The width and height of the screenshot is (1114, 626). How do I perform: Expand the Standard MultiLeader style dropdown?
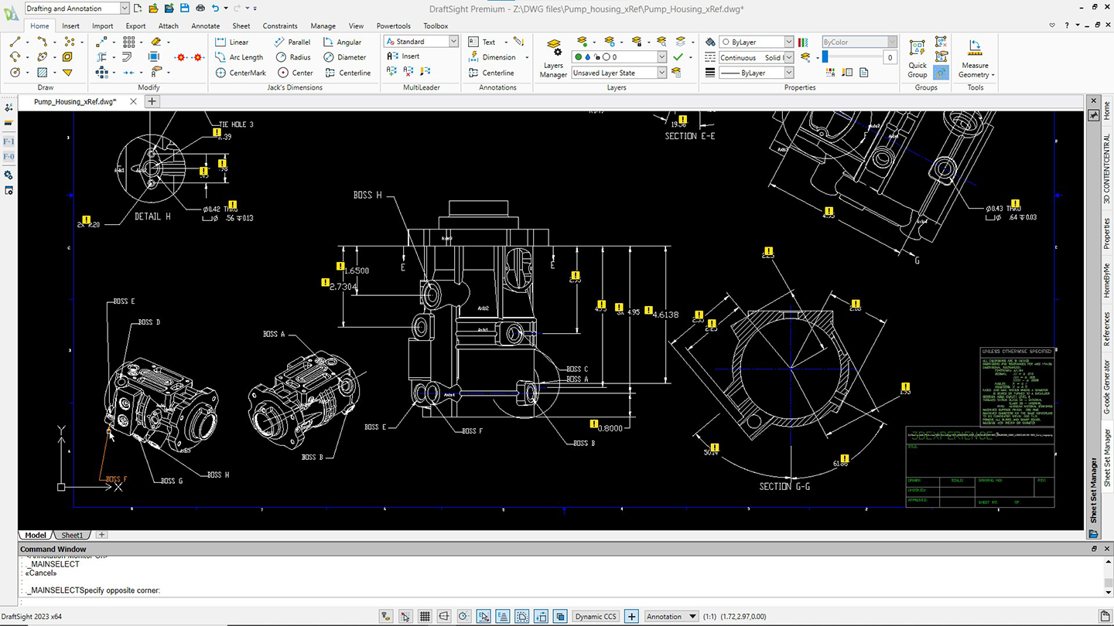click(453, 42)
